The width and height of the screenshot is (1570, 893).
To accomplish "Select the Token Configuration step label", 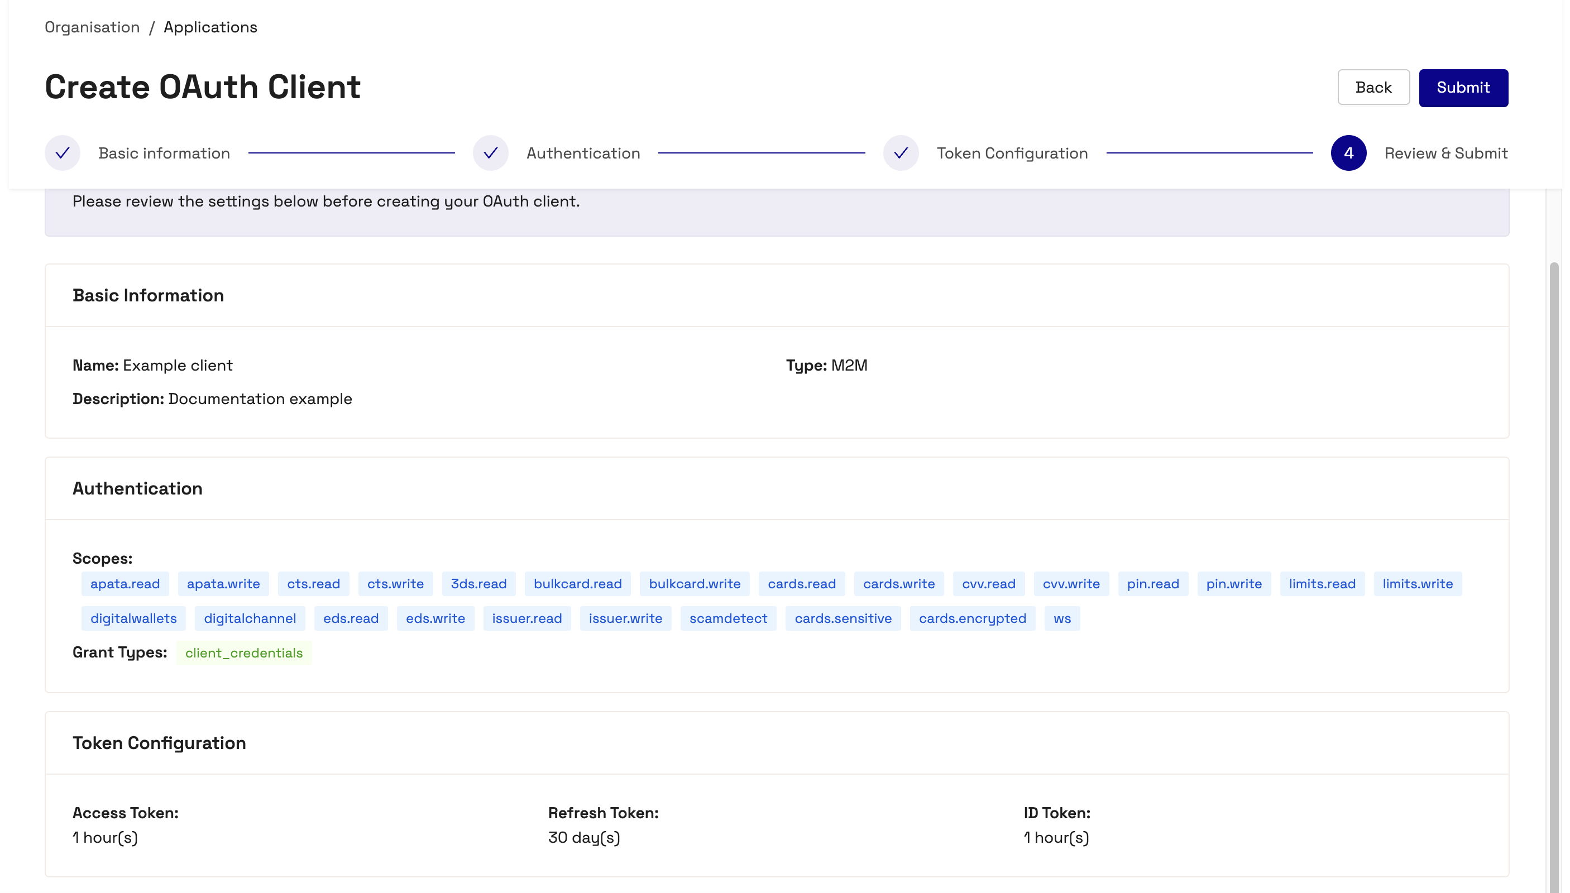I will click(x=1012, y=153).
